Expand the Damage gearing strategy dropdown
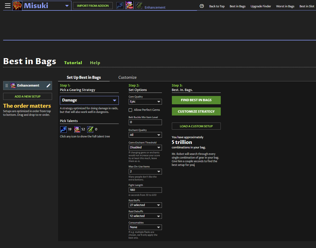Viewport: 316px width, 248px height. pyautogui.click(x=89, y=100)
